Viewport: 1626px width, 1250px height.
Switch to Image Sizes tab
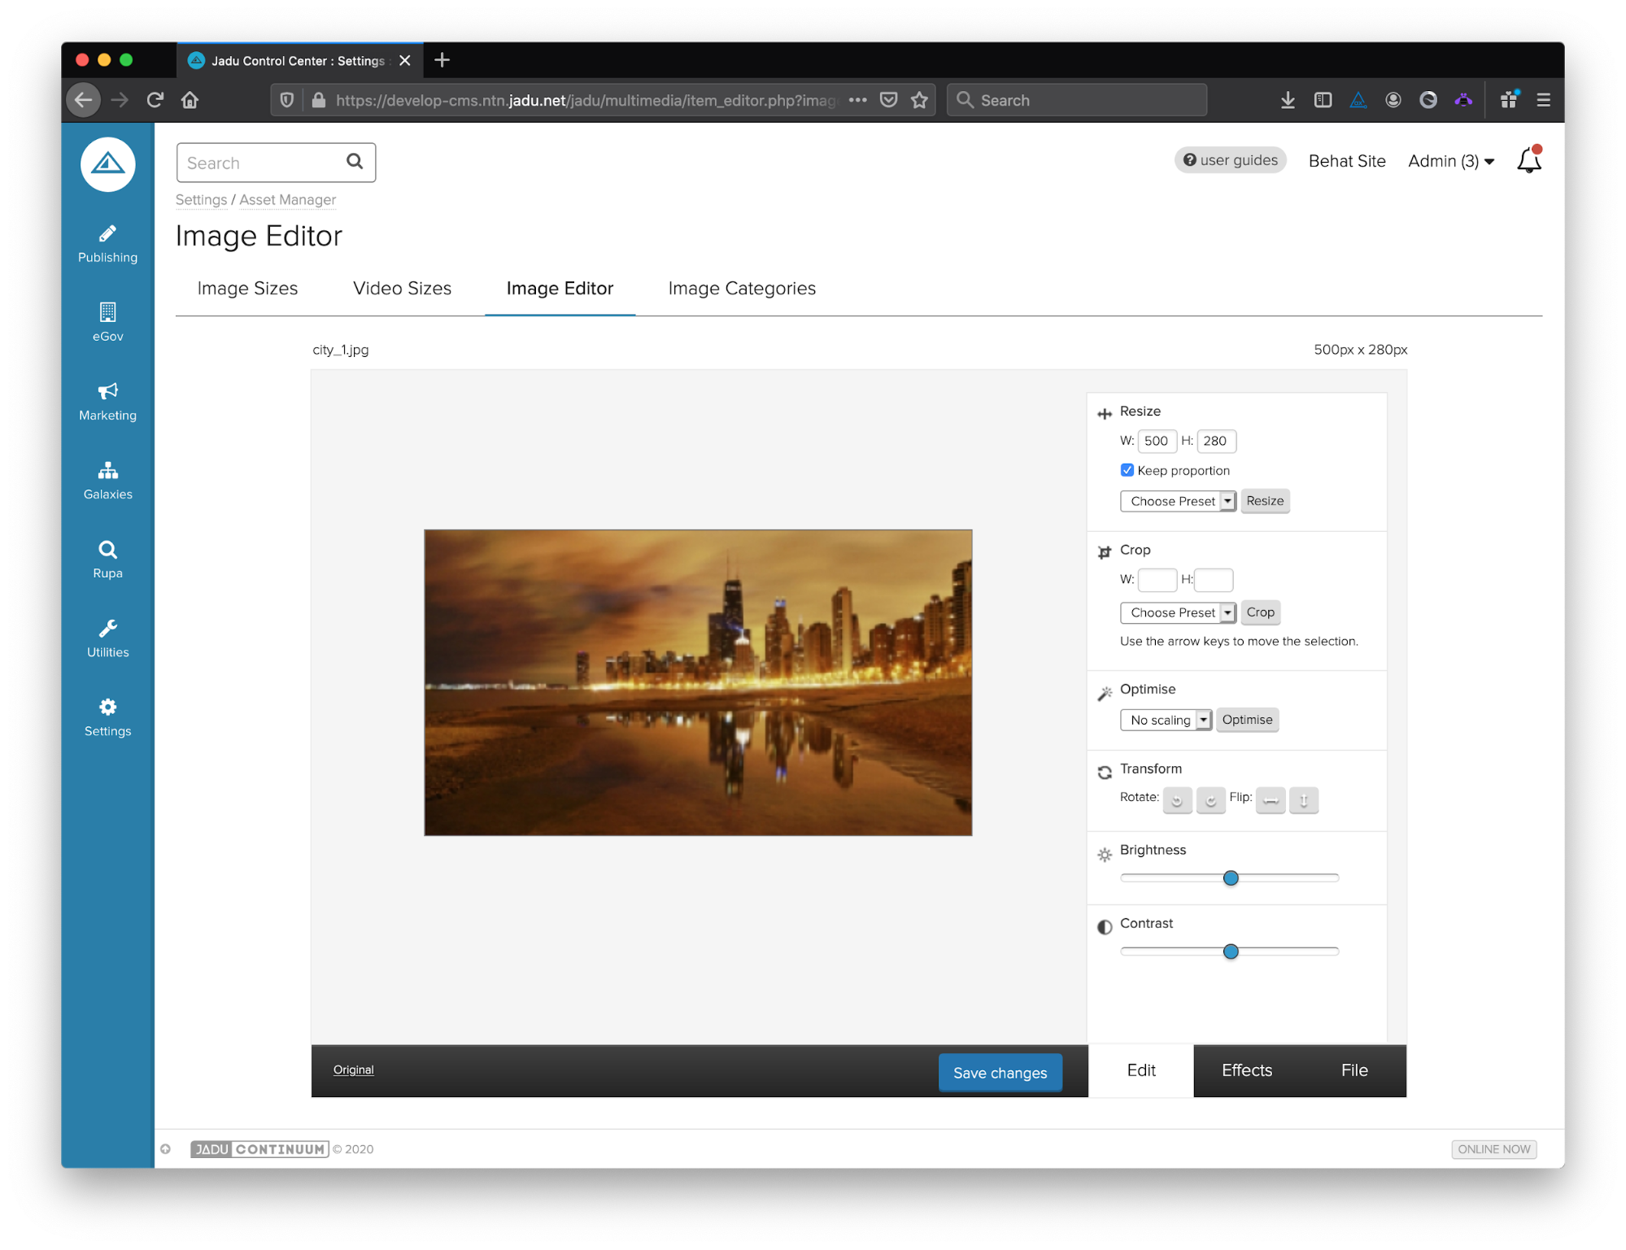[x=247, y=289]
